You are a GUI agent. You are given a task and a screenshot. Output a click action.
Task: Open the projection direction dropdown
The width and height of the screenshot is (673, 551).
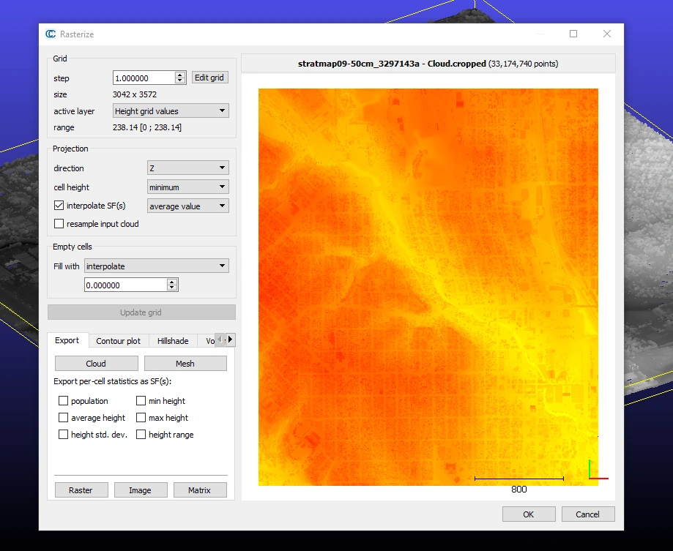[x=187, y=168]
